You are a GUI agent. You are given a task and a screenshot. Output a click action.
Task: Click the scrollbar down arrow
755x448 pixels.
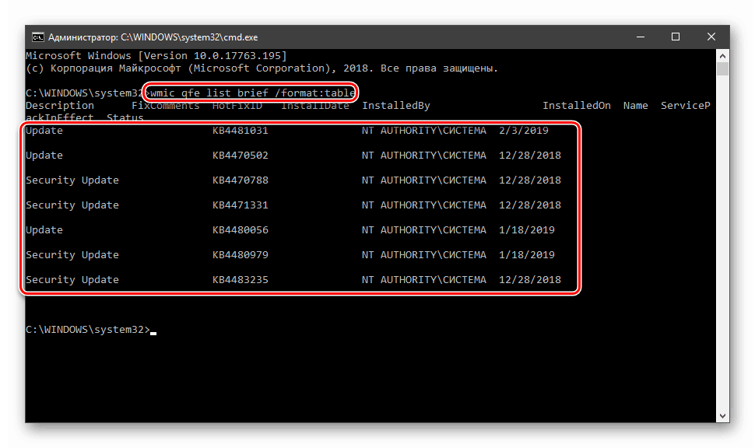[x=722, y=416]
